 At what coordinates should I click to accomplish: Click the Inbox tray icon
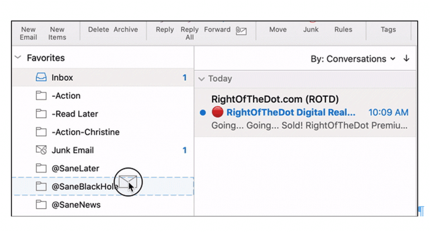click(41, 78)
